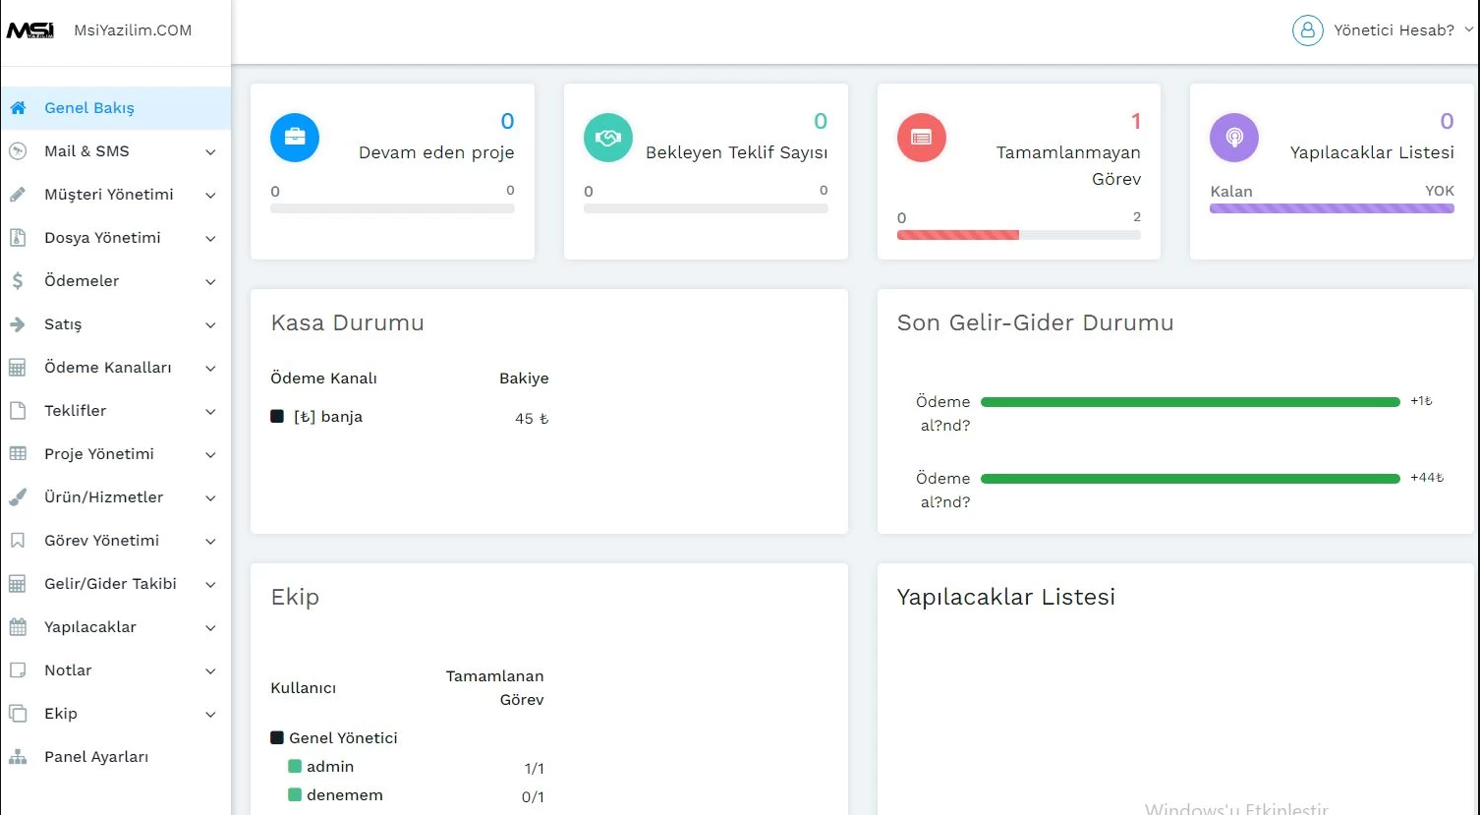The image size is (1480, 815).
Task: Expand the Müşteri Yönetimi submenu arrow
Action: [210, 196]
